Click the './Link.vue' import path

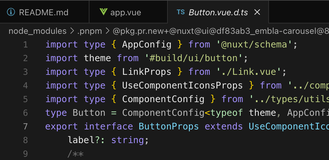coord(249,72)
